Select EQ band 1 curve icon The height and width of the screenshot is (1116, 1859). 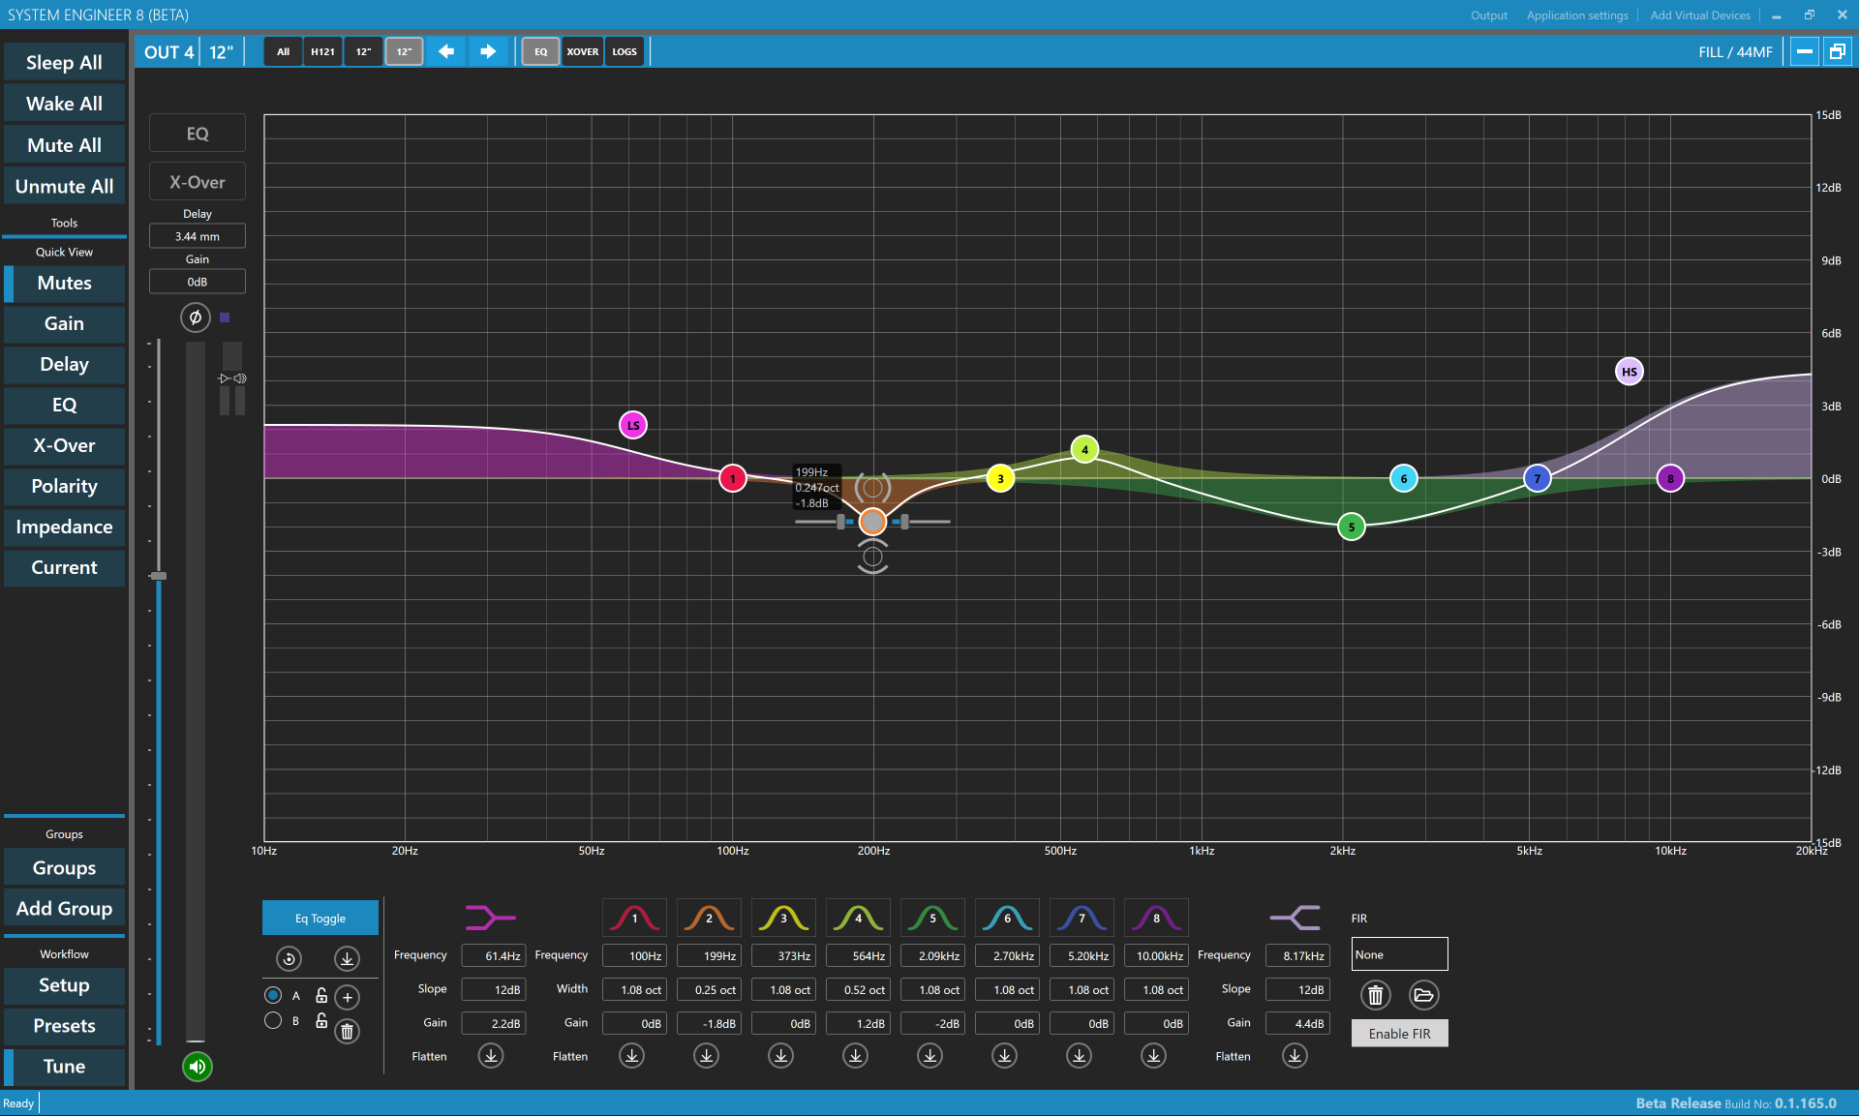tap(635, 918)
